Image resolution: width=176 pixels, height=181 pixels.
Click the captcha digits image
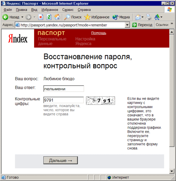point(100,101)
